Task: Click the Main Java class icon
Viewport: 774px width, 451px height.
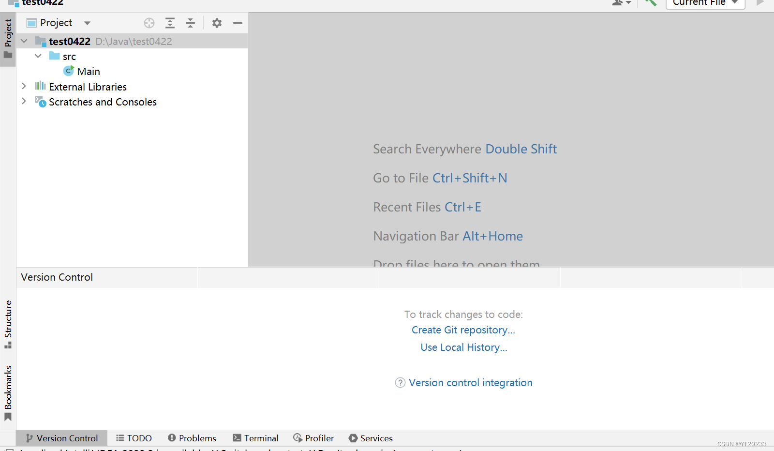Action: (x=69, y=71)
